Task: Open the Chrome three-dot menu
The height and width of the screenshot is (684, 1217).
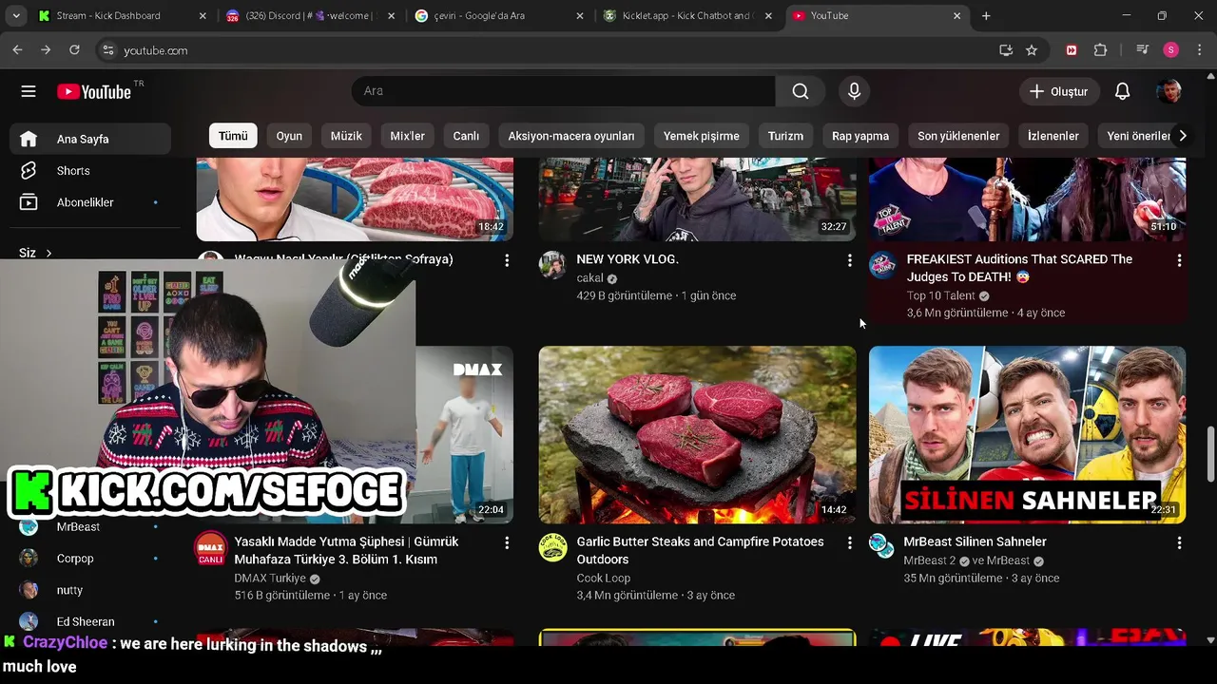Action: click(x=1198, y=50)
